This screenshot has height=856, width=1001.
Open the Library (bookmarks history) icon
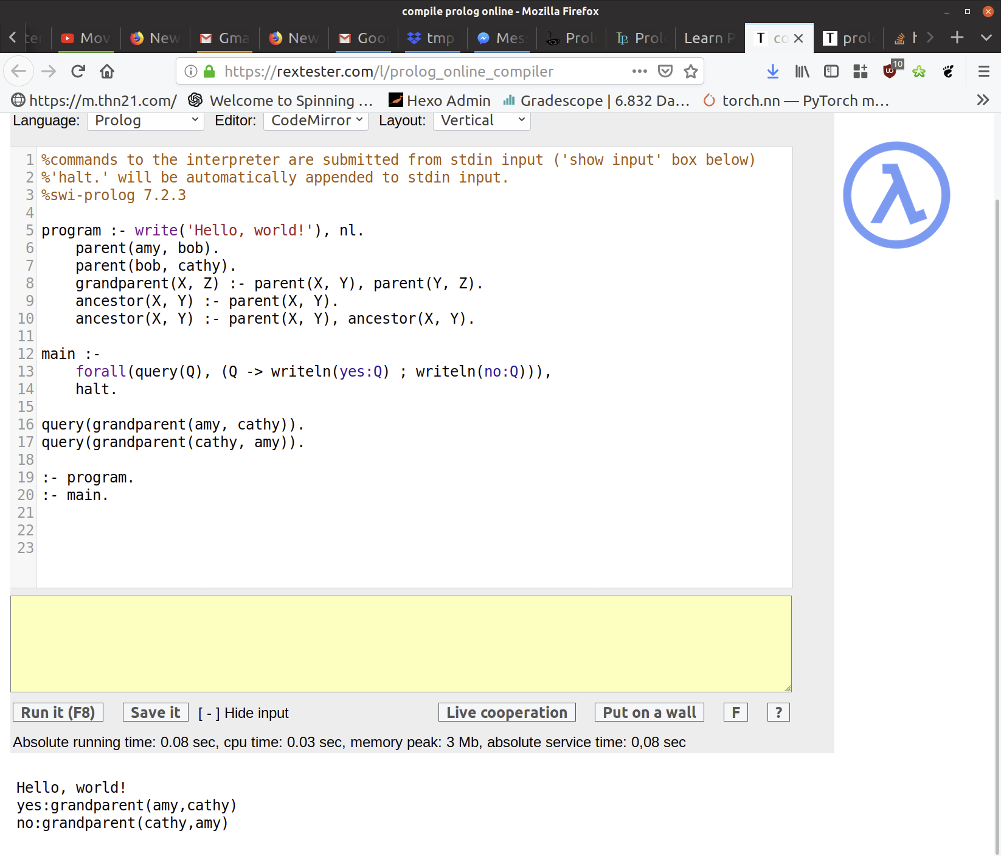(x=802, y=71)
